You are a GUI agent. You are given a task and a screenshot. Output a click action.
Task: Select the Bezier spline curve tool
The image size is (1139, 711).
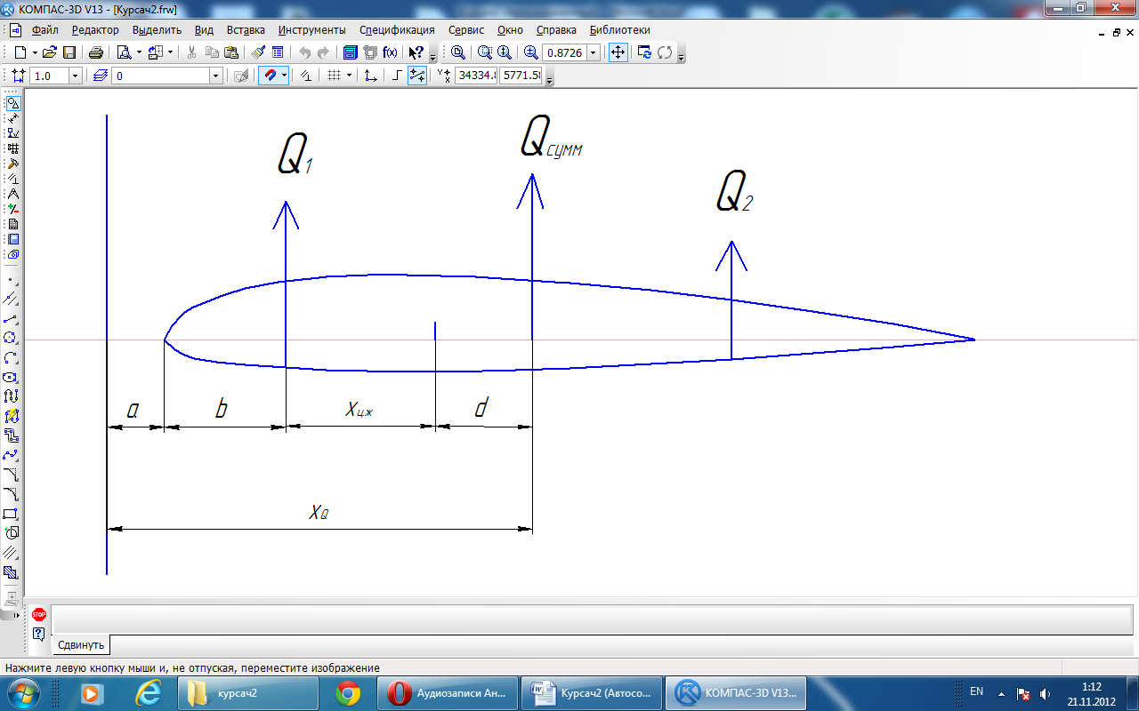11,455
